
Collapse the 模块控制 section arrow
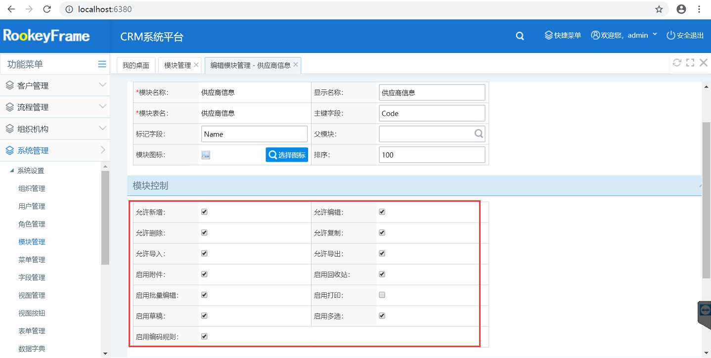tap(700, 186)
